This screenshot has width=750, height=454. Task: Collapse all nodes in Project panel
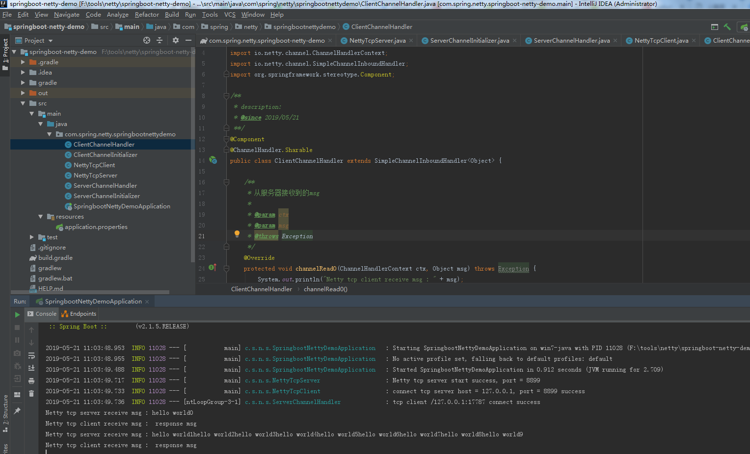(159, 40)
